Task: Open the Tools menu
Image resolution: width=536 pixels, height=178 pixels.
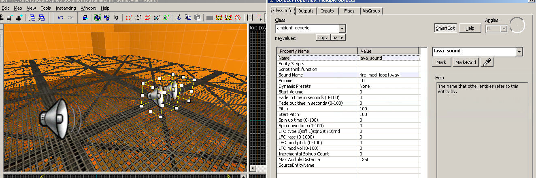Action: (x=46, y=8)
